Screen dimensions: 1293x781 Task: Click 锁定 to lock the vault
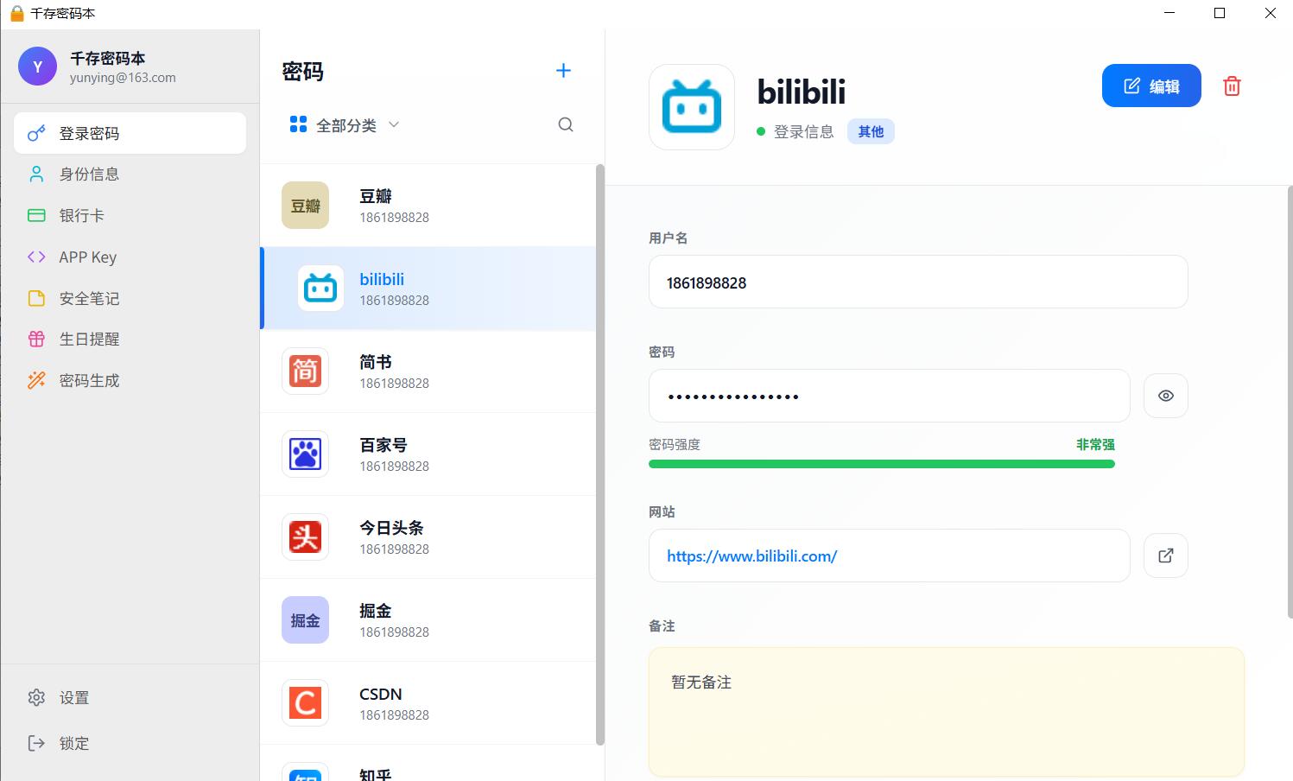[x=73, y=743]
